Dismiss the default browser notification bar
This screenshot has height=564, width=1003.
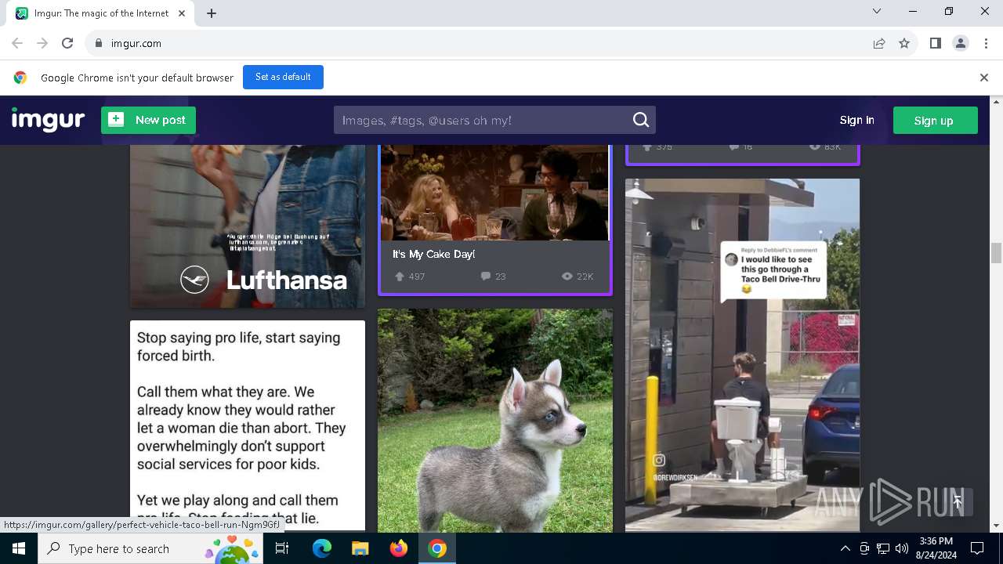(983, 77)
